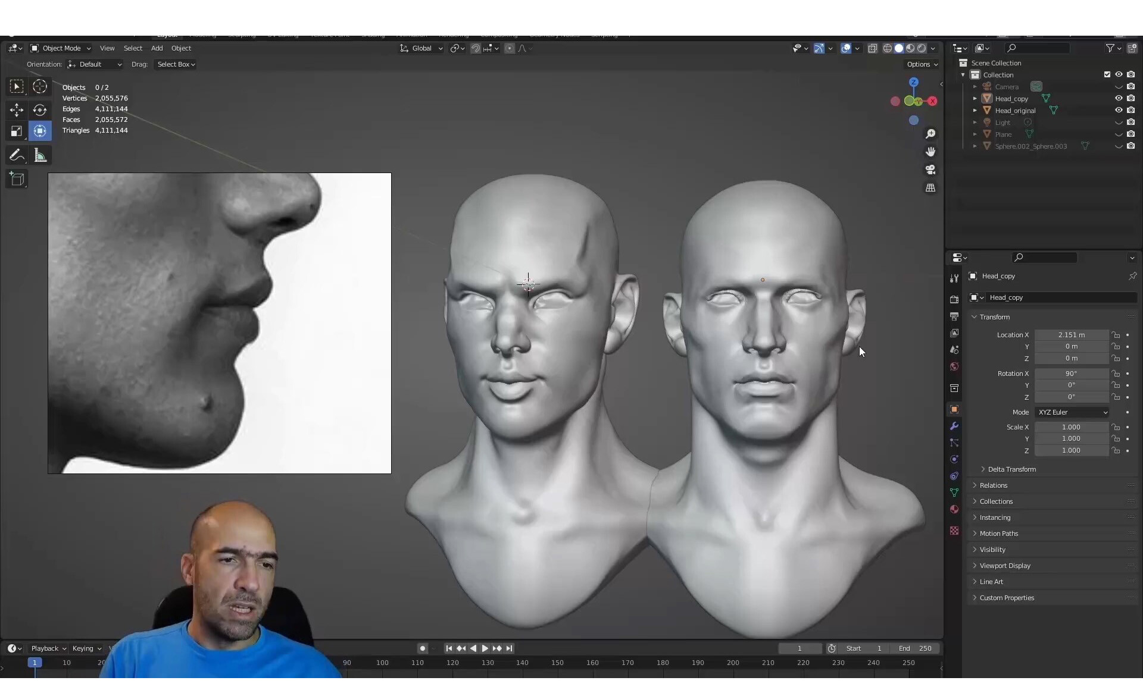Viewport: 1143px width, 690px height.
Task: Select the Annotate tool
Action: point(16,155)
